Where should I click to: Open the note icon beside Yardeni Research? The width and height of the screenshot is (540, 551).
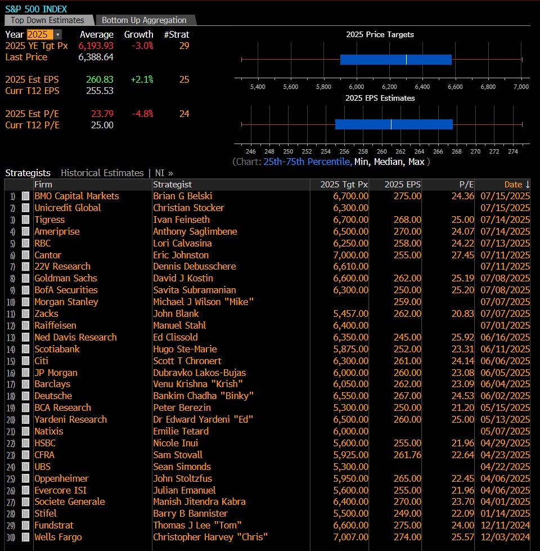pos(26,419)
